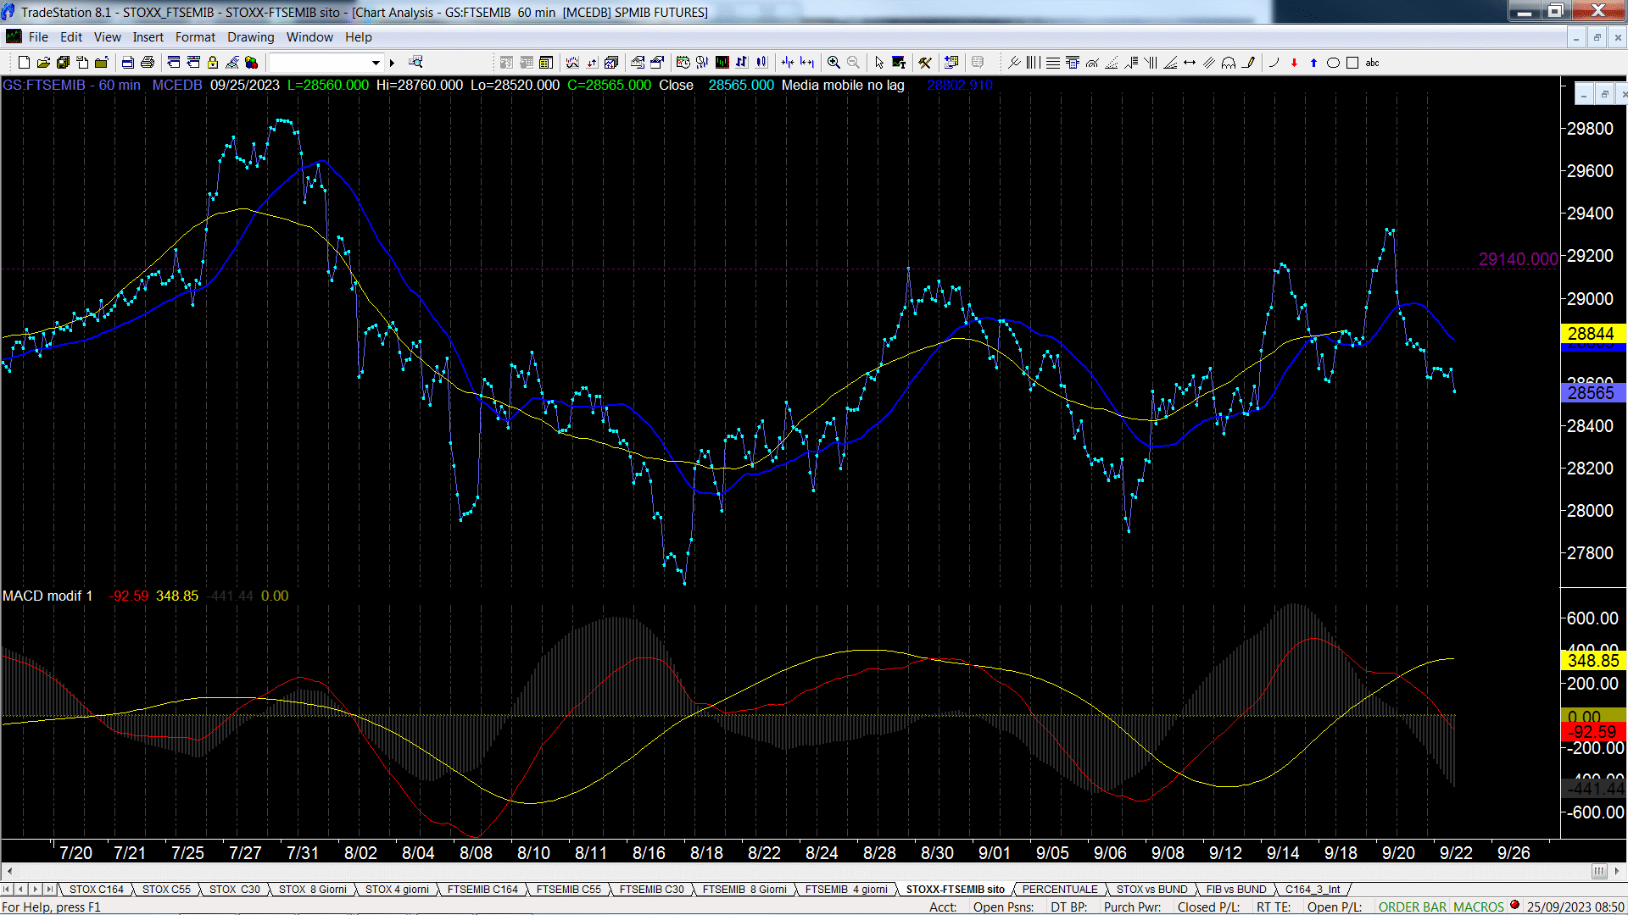Switch to the FTSEMIB 8 Giorni tab
This screenshot has height=915, width=1628.
pyautogui.click(x=744, y=890)
